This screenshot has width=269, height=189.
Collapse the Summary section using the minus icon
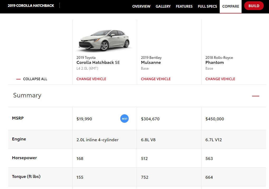click(256, 96)
